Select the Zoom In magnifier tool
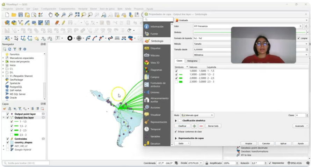This screenshot has width=311, height=167. [64, 15]
